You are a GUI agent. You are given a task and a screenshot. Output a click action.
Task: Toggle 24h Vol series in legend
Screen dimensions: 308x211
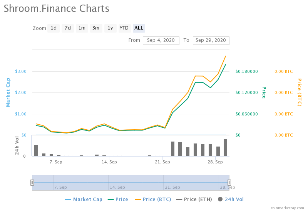[231, 199]
